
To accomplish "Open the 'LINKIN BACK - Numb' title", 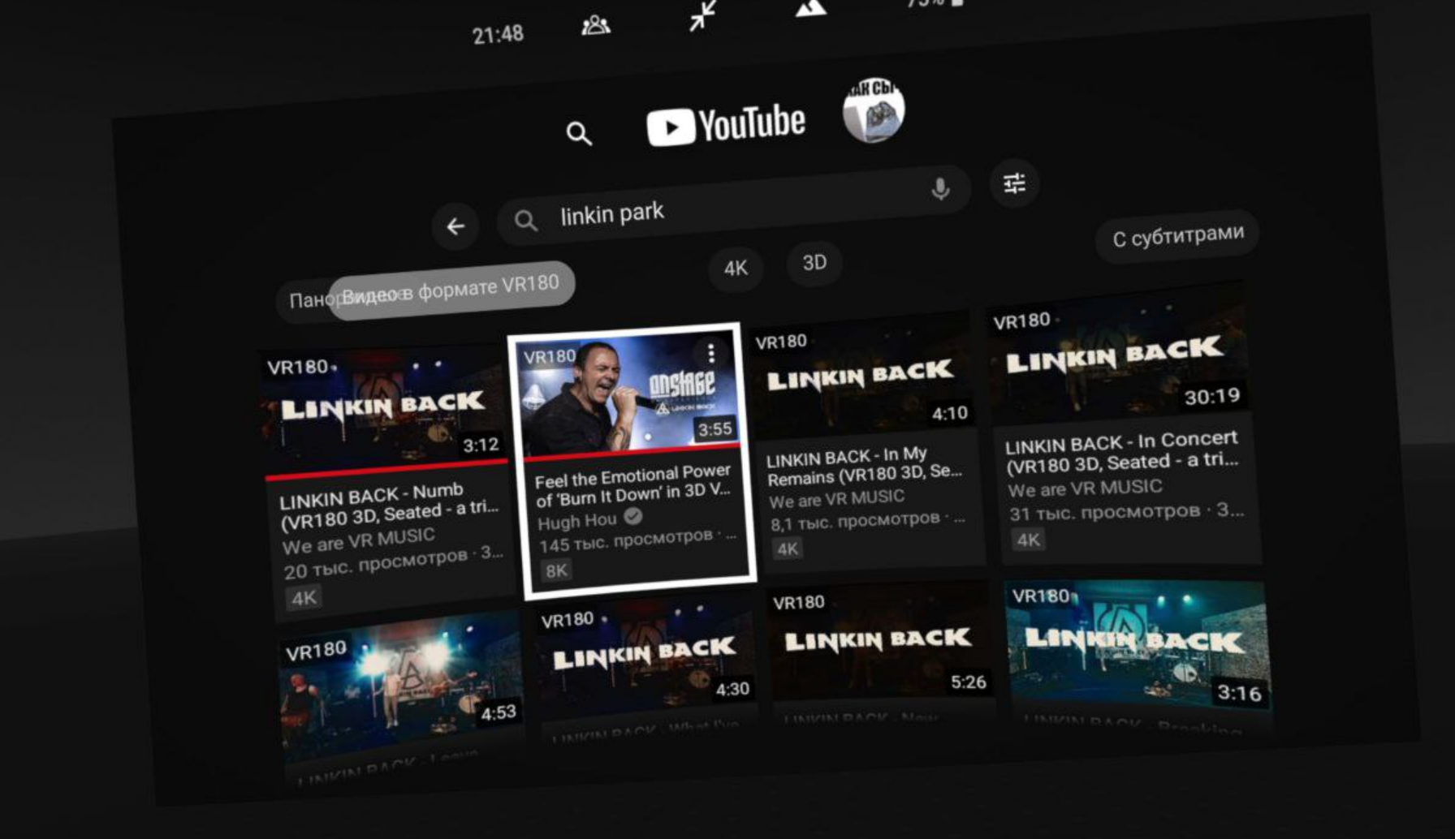I will click(x=388, y=505).
